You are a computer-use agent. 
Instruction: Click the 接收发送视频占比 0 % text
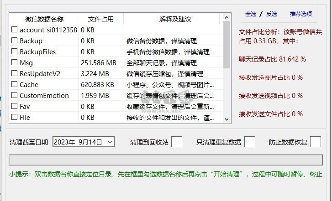pos(271,96)
